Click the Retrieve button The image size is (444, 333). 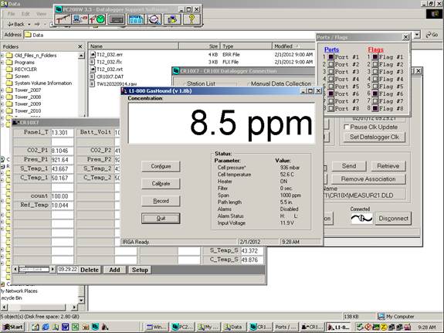coord(388,166)
